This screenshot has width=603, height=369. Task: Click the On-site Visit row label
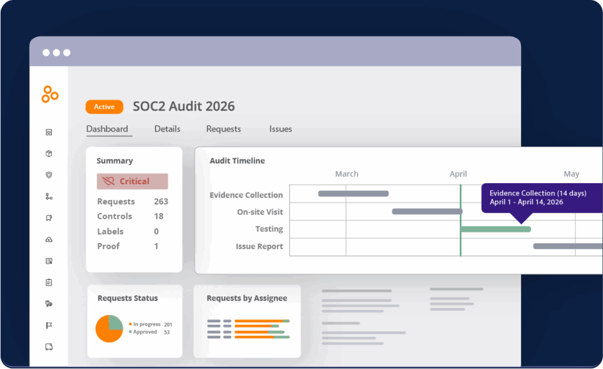pos(260,212)
